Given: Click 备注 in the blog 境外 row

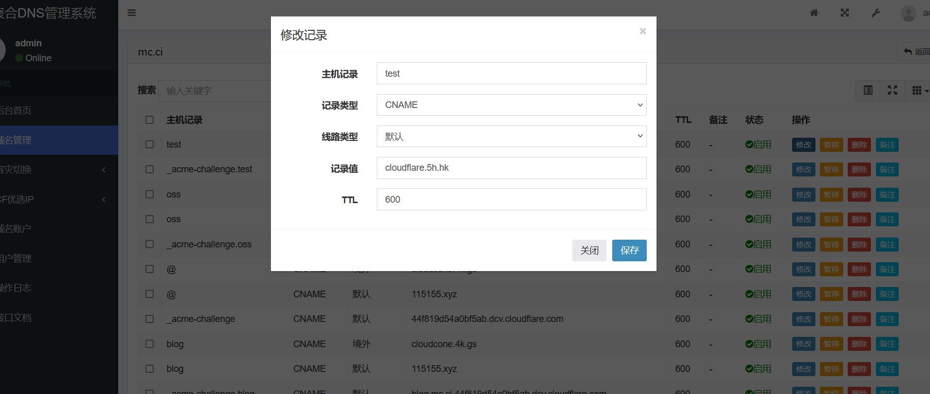Looking at the screenshot, I should pyautogui.click(x=887, y=344).
